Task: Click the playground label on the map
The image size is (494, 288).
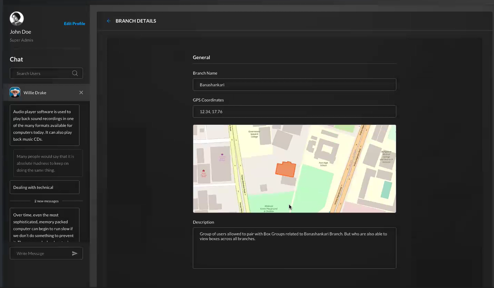Action: [x=269, y=209]
